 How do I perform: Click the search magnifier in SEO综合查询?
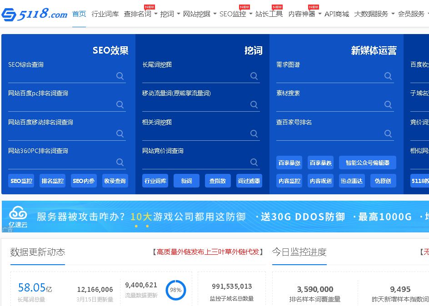(120, 76)
